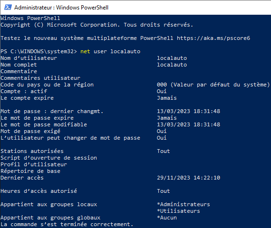Click the 'Dernier accès' date 29/11/2023
Viewport: 271px width, 228px height.
[174, 178]
